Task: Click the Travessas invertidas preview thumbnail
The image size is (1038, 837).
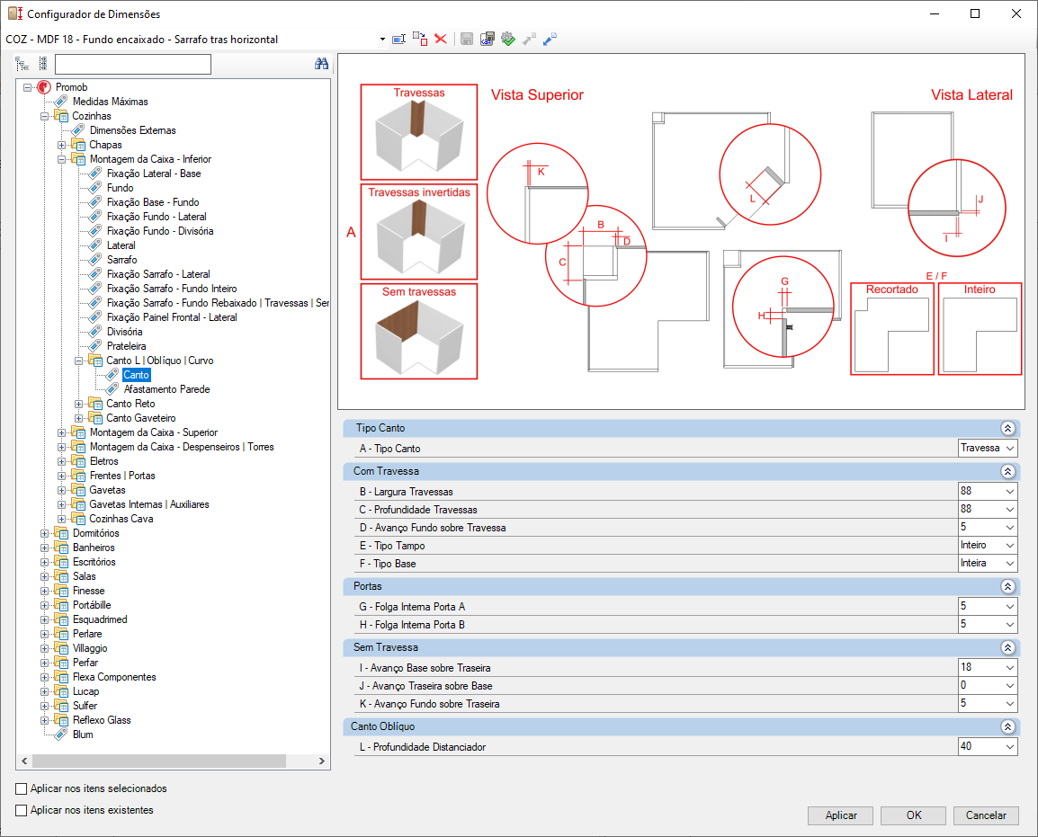Action: [x=419, y=232]
